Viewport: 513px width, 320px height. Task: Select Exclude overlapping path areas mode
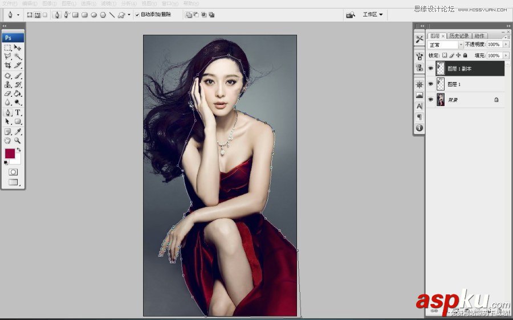pos(211,15)
